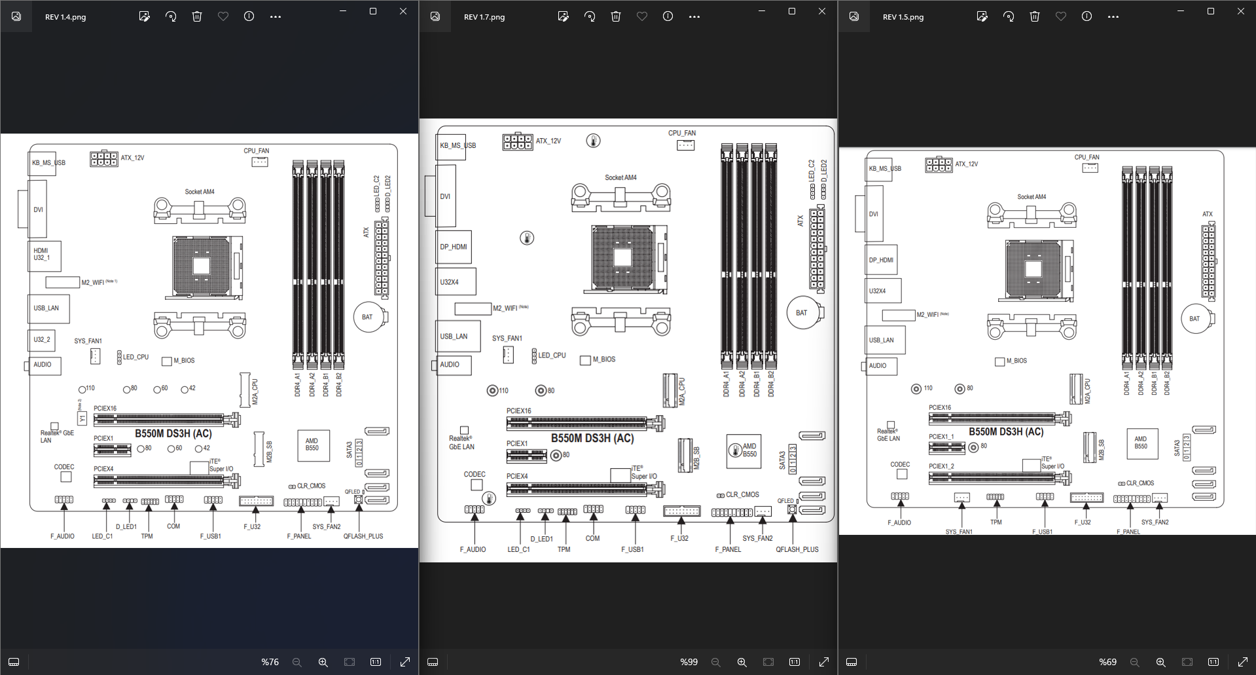Image resolution: width=1256 pixels, height=675 pixels.
Task: Close the REV 1.5.png window
Action: coord(1241,11)
